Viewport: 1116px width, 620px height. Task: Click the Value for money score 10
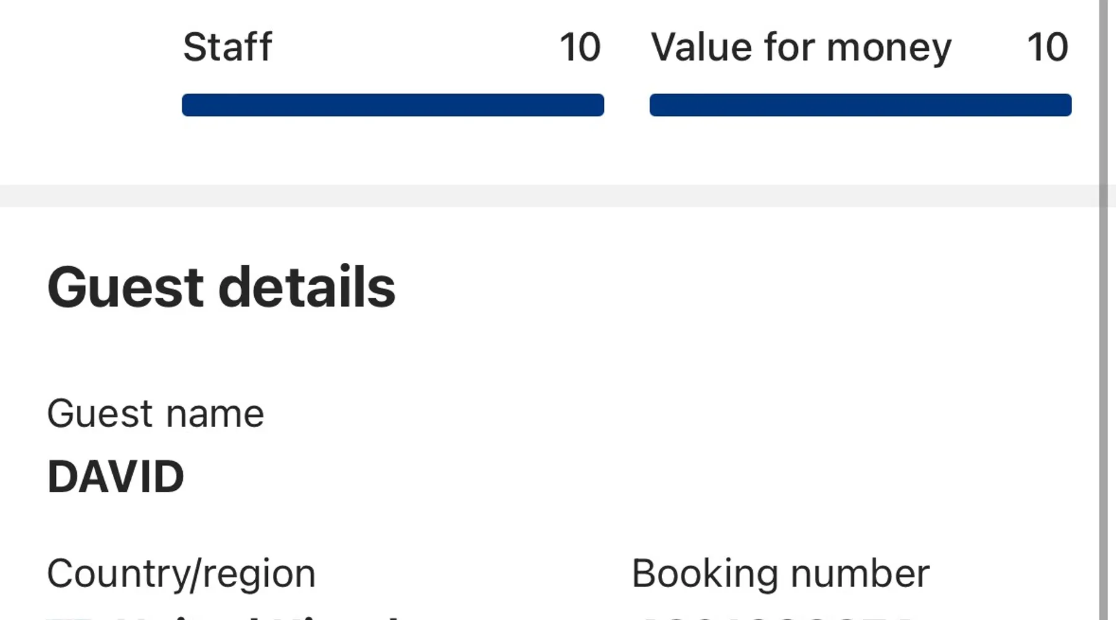[x=1047, y=47]
